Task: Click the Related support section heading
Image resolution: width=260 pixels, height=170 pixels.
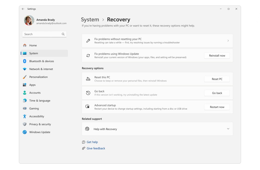Action: click(92, 119)
